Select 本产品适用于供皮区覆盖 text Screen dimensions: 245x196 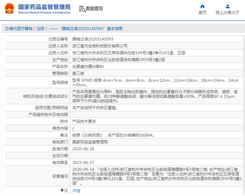[x=95, y=107]
